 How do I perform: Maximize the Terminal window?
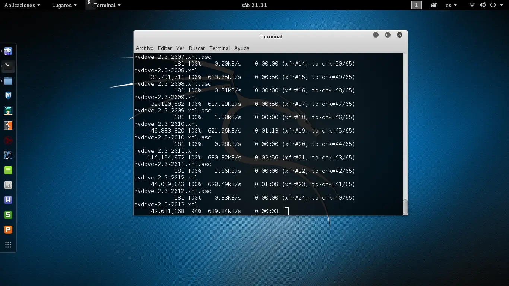click(x=388, y=35)
